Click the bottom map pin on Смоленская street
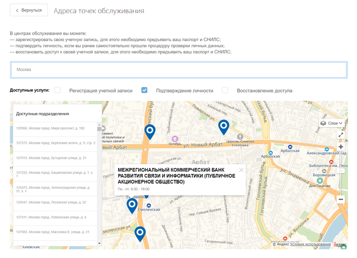The width and height of the screenshot is (357, 258). (140, 233)
